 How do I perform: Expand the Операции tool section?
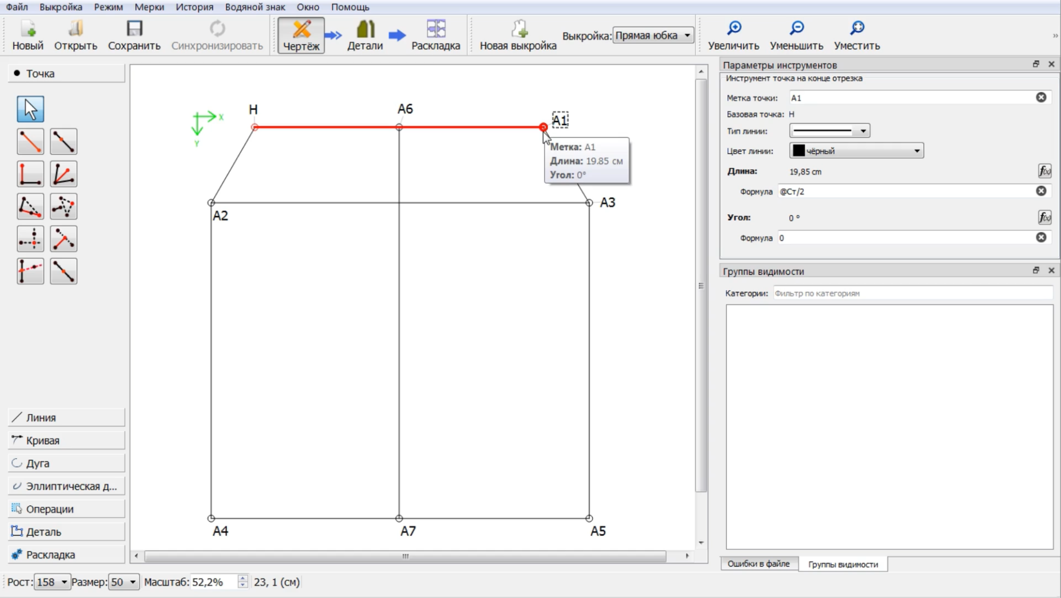pos(66,509)
